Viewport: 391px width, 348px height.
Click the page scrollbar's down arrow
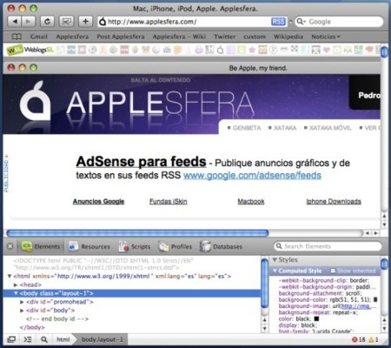384,224
